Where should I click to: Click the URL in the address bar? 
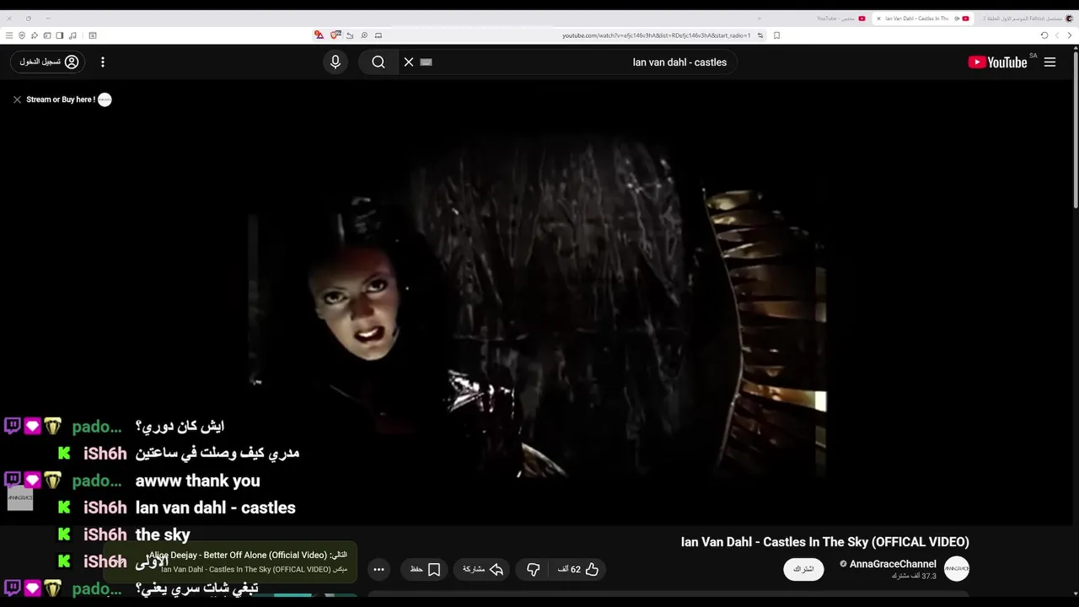point(656,35)
